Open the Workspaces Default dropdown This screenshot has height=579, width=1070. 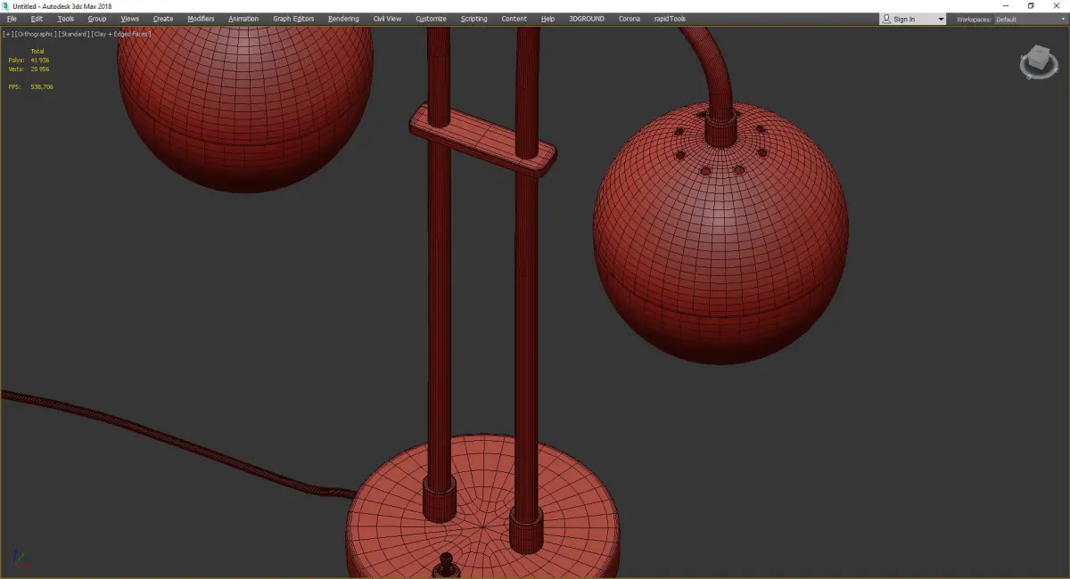tap(1030, 19)
